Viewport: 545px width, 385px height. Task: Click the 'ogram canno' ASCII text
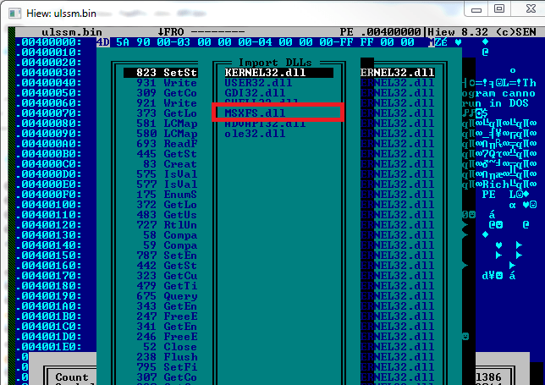pos(498,93)
